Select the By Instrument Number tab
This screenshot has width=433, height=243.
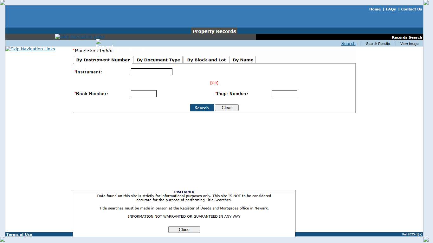pos(103,60)
